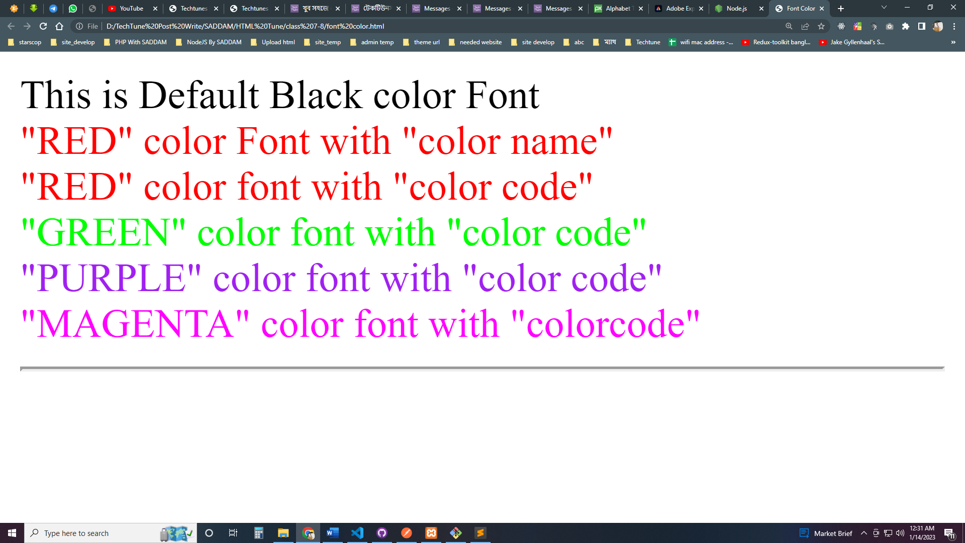Click the share page icon
The width and height of the screenshot is (965, 543).
(x=805, y=26)
